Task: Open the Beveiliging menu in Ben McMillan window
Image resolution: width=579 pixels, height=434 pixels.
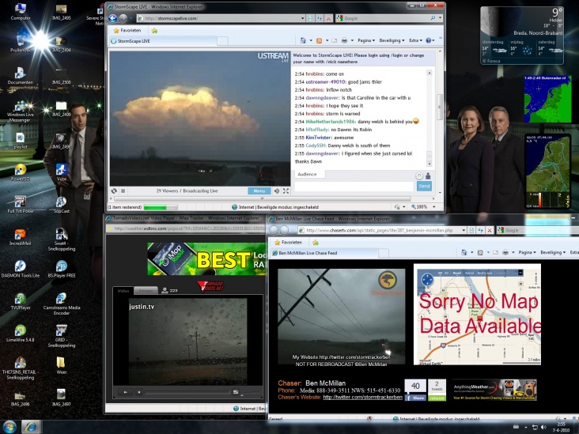Action: 553,252
